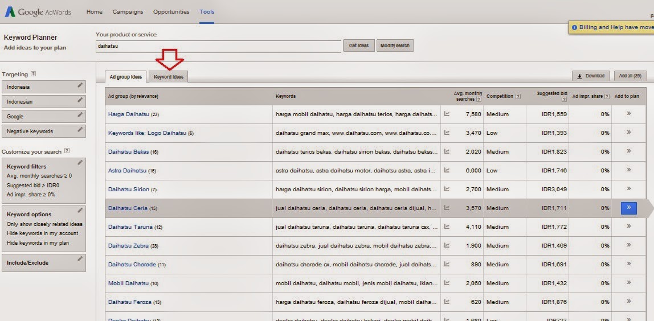Click Suggested bid ≥ IDR0 filter
This screenshot has width=654, height=321.
[34, 185]
